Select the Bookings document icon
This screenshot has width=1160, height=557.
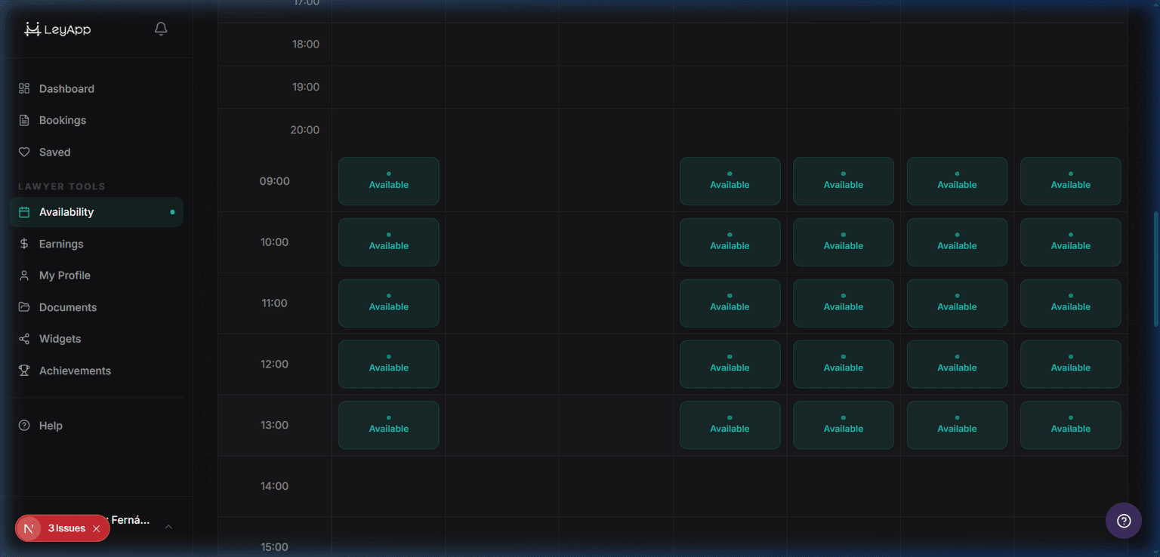pos(23,120)
